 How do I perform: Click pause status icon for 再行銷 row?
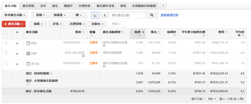tap(17, 64)
